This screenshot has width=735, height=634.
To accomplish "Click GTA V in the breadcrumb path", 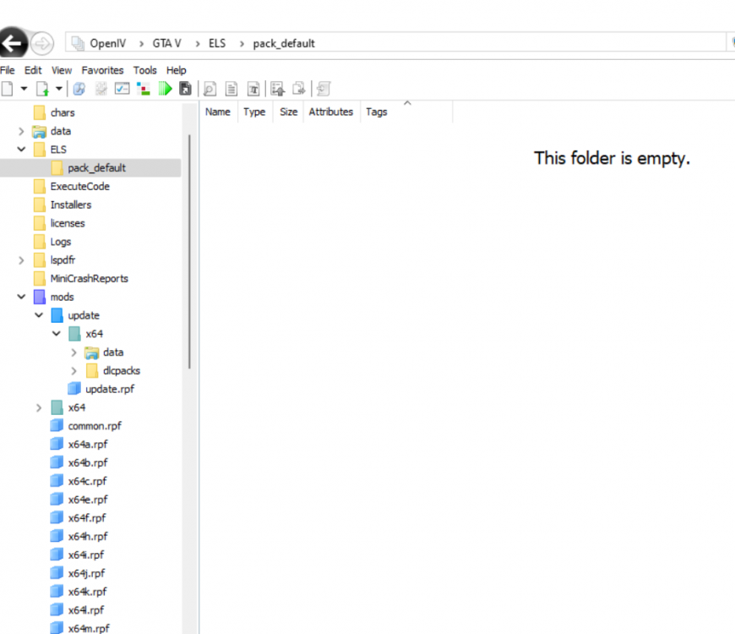I will (167, 44).
